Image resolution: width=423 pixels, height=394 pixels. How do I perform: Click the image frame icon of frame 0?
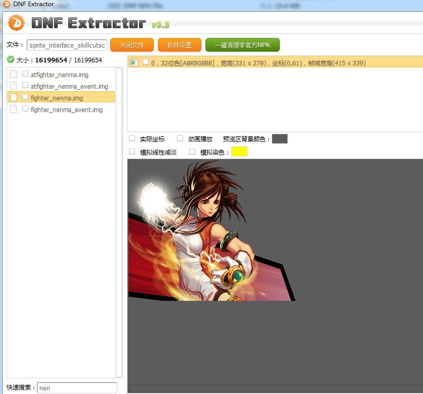click(x=134, y=62)
